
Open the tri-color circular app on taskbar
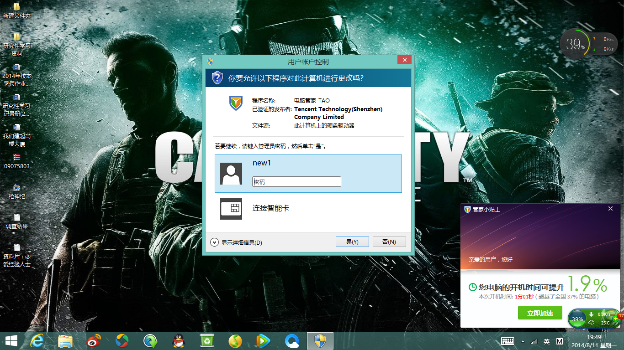(x=122, y=340)
